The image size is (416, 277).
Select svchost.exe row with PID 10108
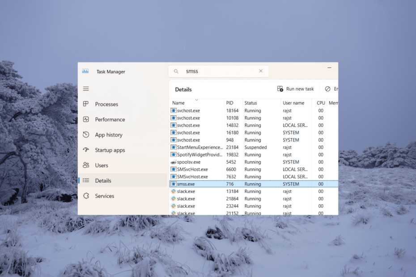pyautogui.click(x=253, y=118)
